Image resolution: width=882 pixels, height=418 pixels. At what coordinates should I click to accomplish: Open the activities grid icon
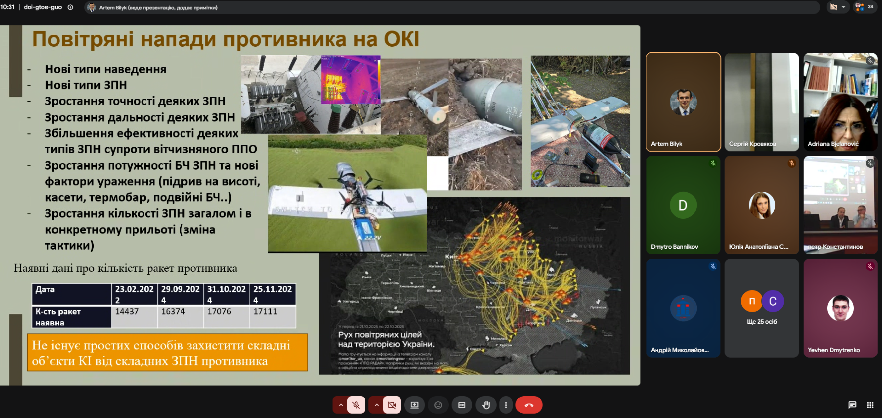[x=870, y=405]
